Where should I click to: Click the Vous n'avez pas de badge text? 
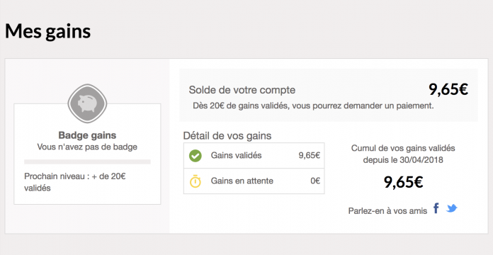coord(87,147)
